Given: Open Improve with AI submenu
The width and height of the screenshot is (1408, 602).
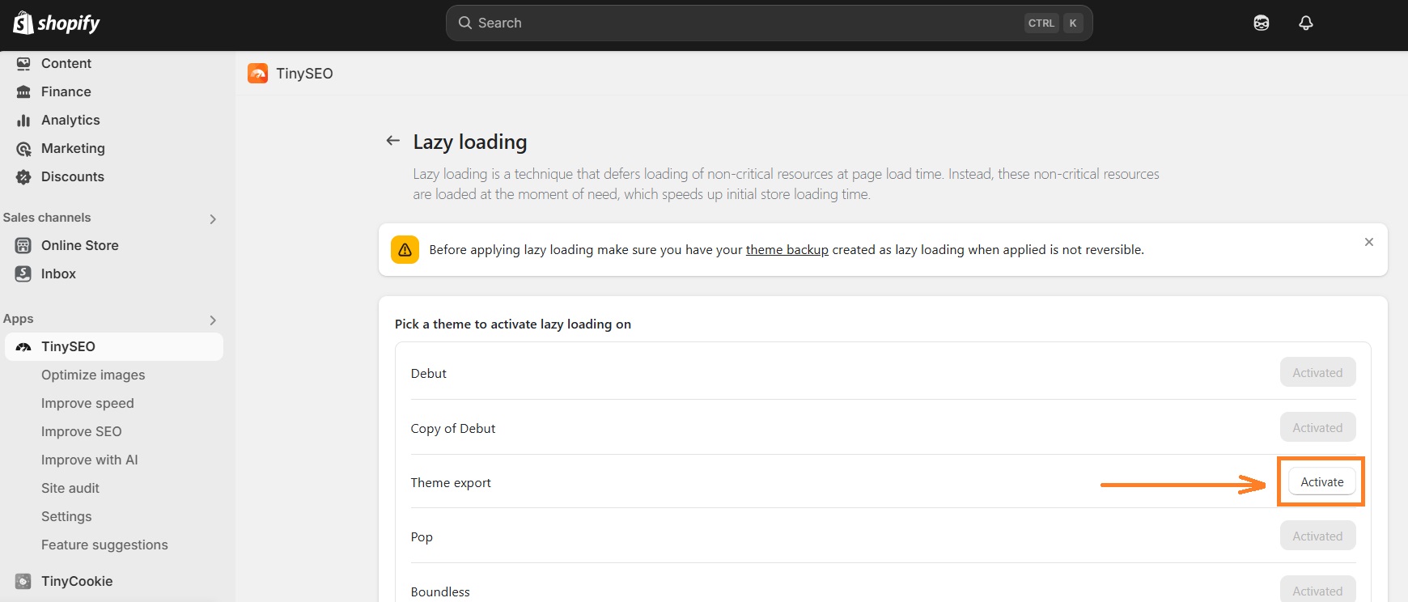Looking at the screenshot, I should pos(90,460).
